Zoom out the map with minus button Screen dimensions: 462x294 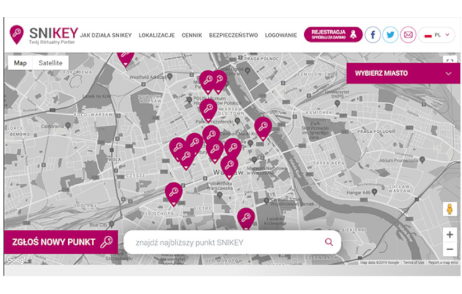tap(450, 249)
